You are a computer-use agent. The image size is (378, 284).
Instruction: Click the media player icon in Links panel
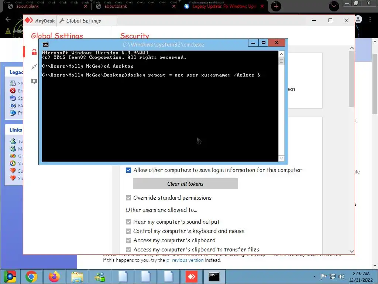coord(13,163)
